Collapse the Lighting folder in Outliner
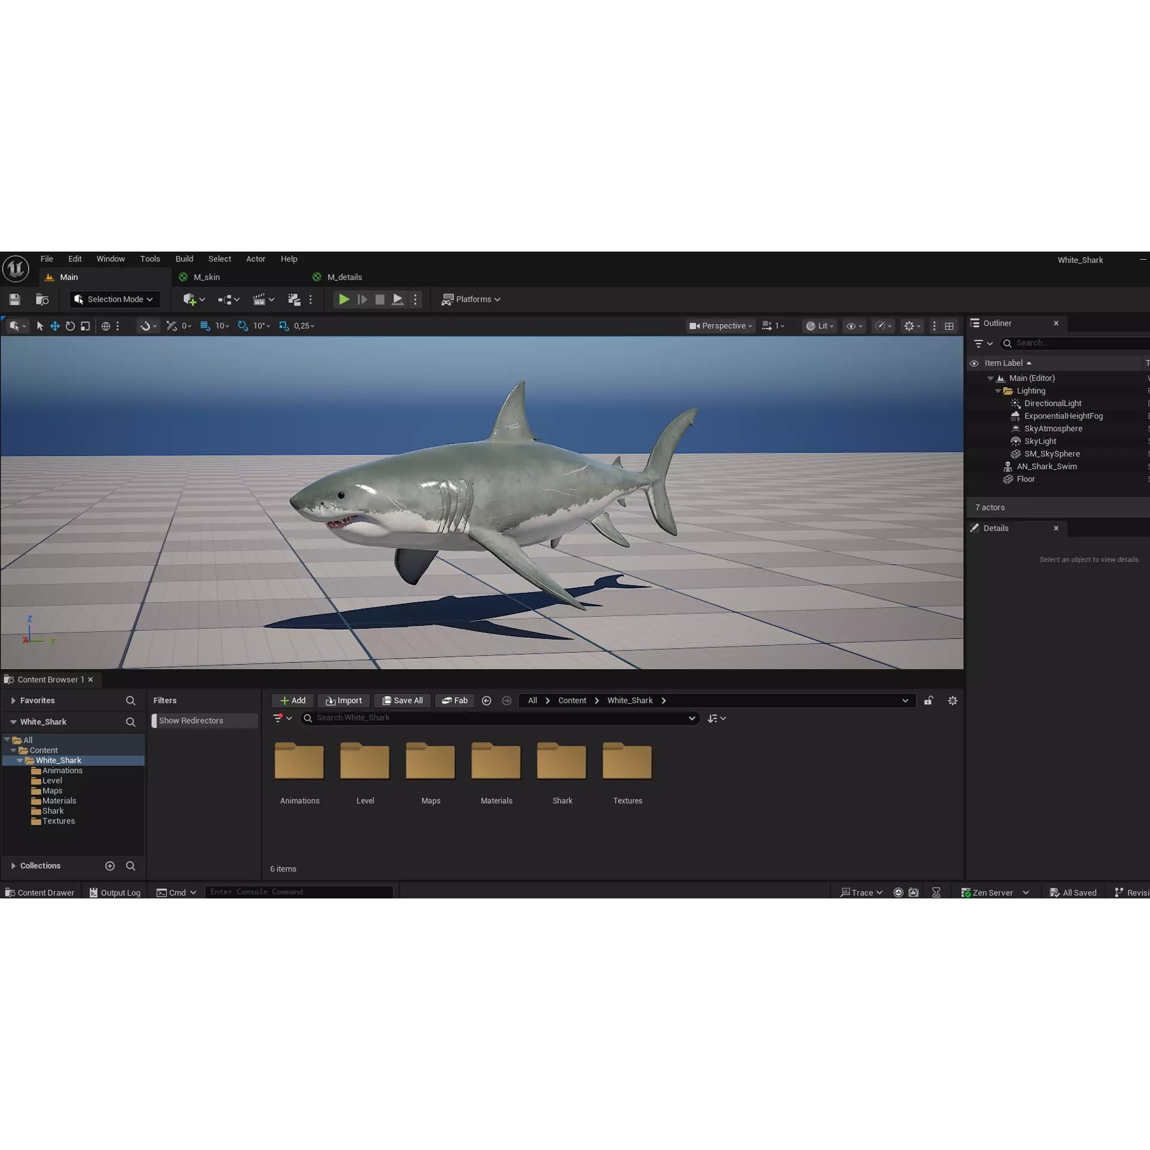This screenshot has height=1150, width=1150. [x=998, y=391]
